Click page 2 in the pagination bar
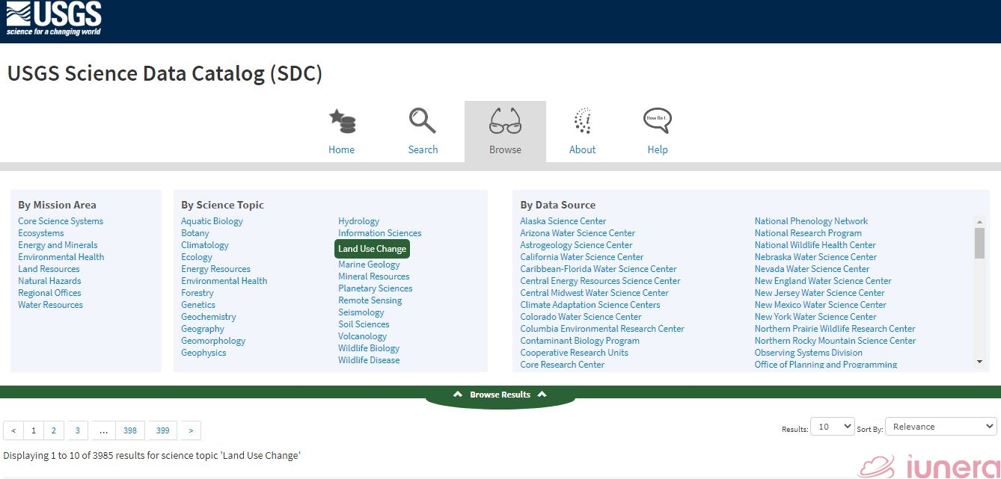 [x=53, y=430]
